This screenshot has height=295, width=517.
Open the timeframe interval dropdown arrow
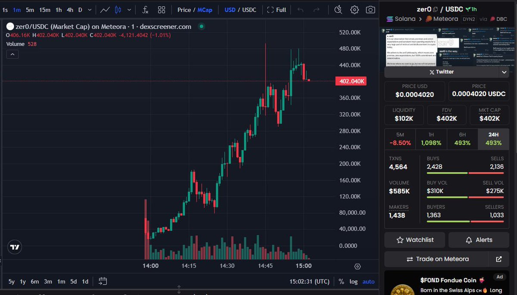coord(90,9)
